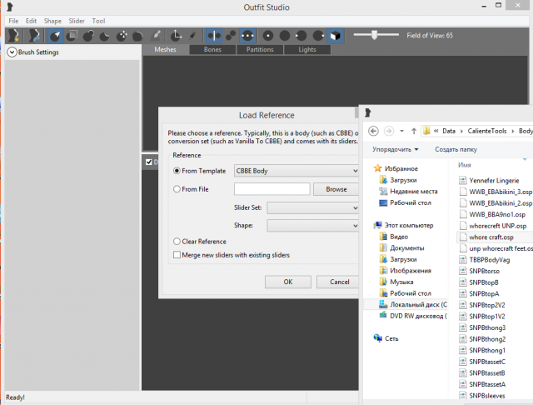Open the Shape menu
The width and height of the screenshot is (533, 405).
coord(52,20)
